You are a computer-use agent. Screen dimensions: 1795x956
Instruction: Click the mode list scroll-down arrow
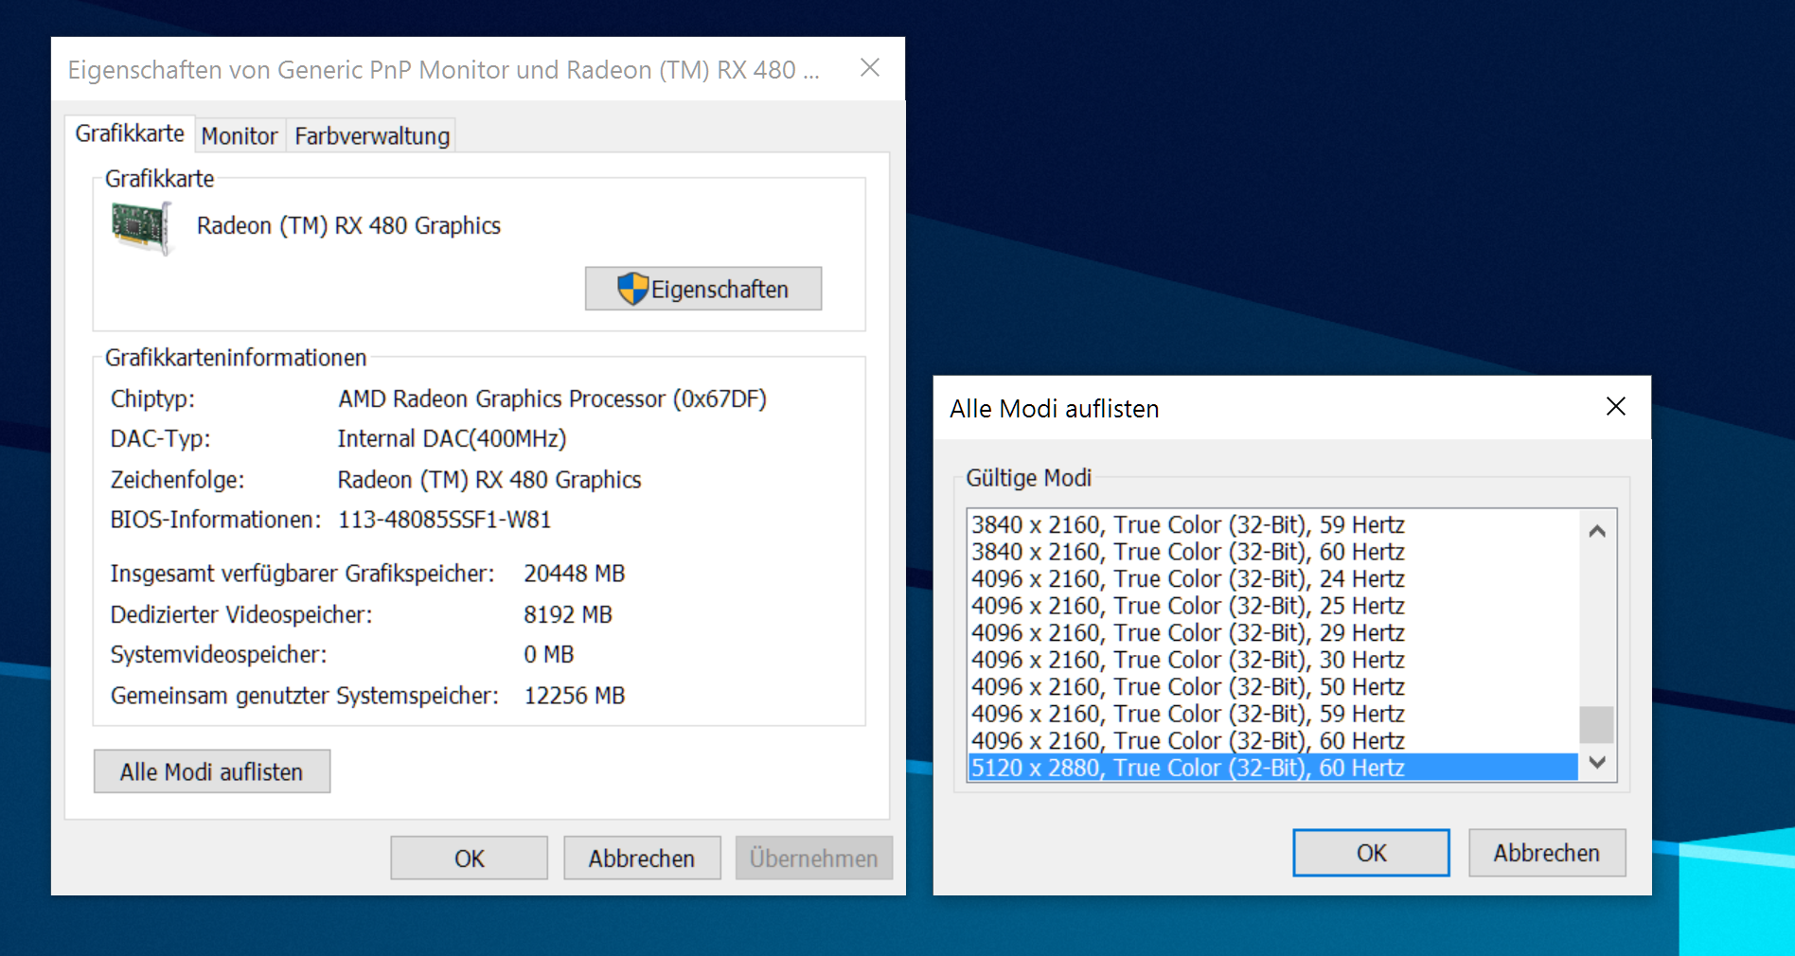click(1597, 762)
